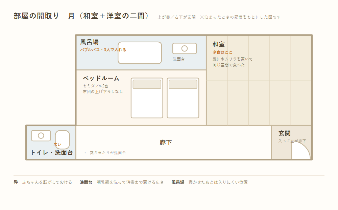Click the orange '広い' note
This screenshot has height=210, width=338.
pos(57,145)
